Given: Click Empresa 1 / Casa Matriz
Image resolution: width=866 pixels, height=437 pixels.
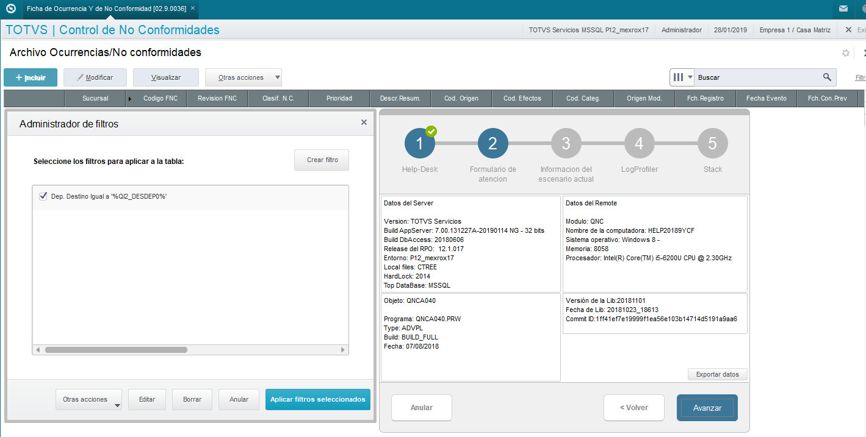Looking at the screenshot, I should 795,30.
